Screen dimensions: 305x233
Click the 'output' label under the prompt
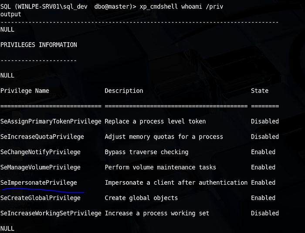tap(11, 14)
